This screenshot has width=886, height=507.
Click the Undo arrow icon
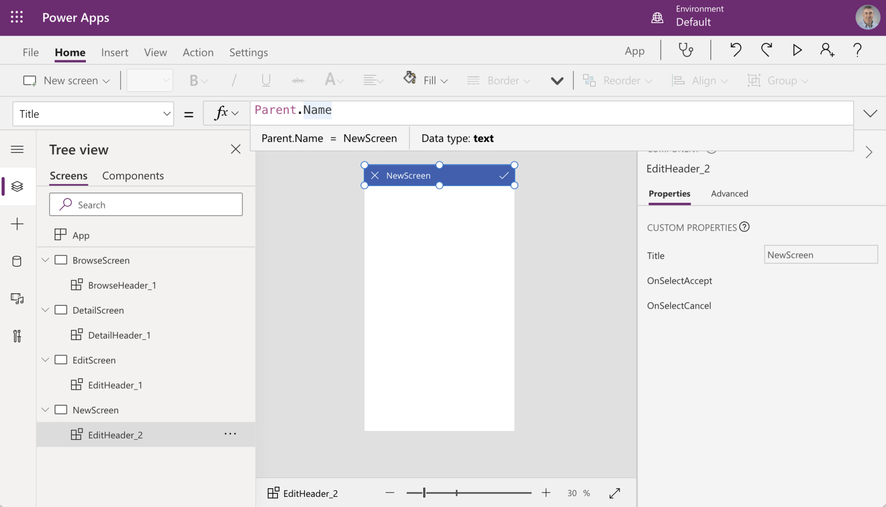(735, 50)
